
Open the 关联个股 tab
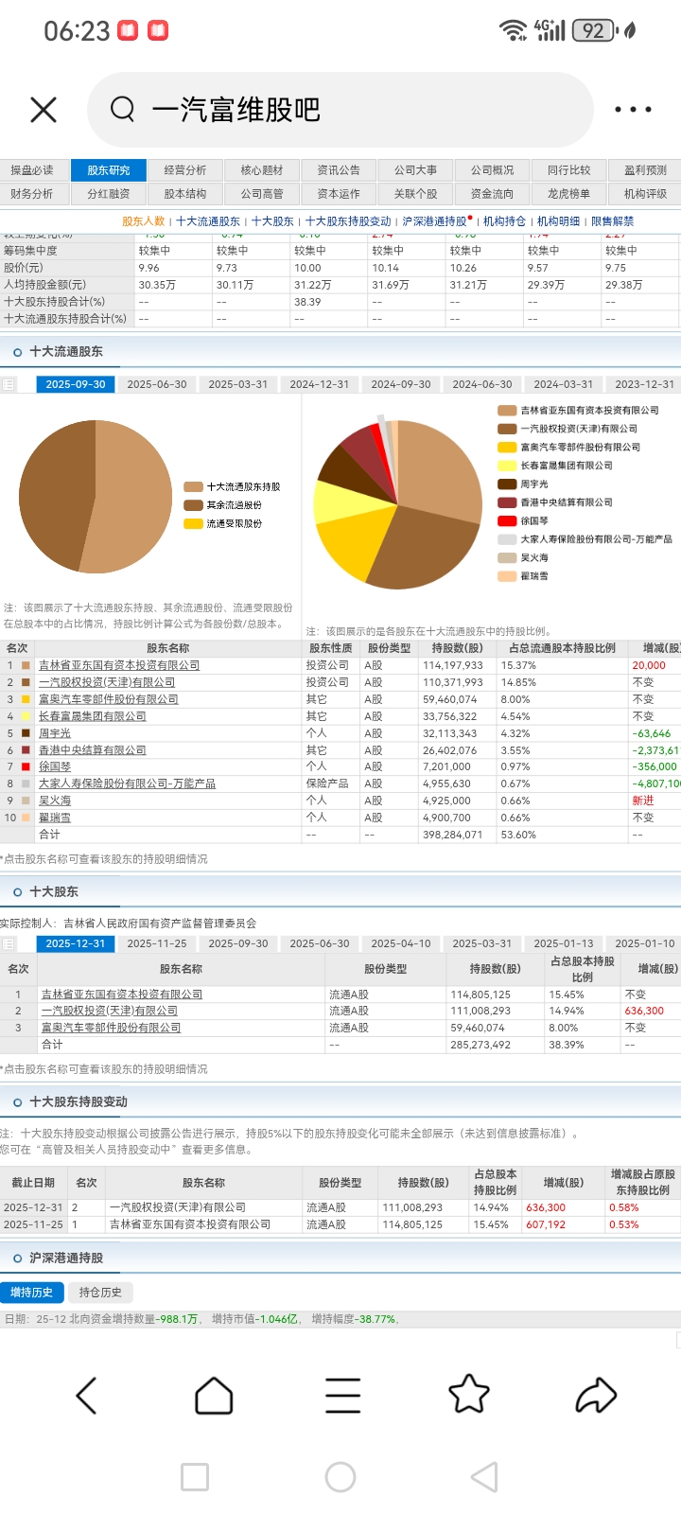416,194
